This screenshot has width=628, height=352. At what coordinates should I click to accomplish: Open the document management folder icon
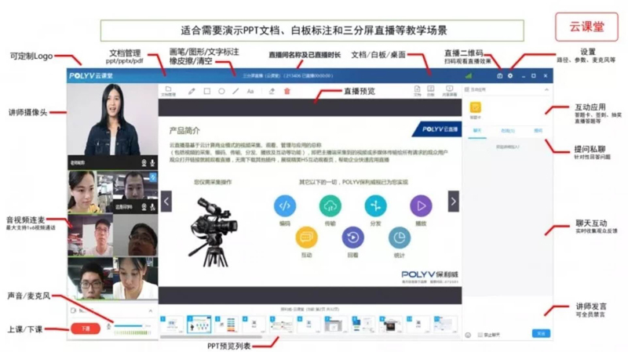[168, 89]
